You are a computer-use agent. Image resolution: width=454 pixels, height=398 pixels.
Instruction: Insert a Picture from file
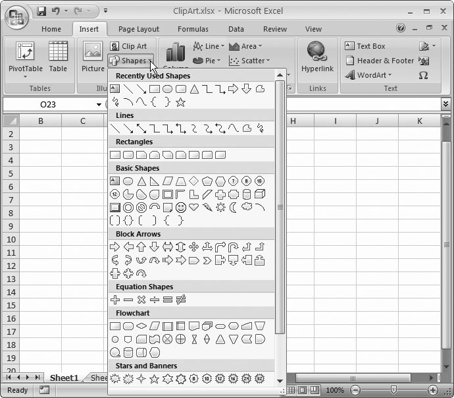coord(93,57)
